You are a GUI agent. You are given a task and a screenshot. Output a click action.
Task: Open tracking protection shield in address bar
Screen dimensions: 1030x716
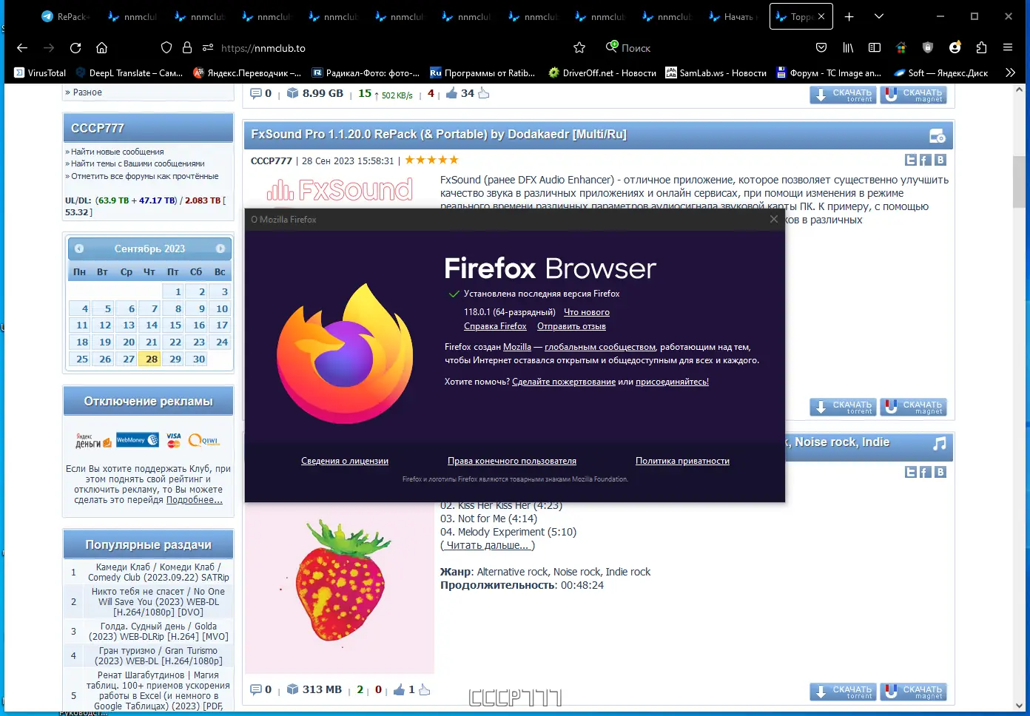(166, 48)
